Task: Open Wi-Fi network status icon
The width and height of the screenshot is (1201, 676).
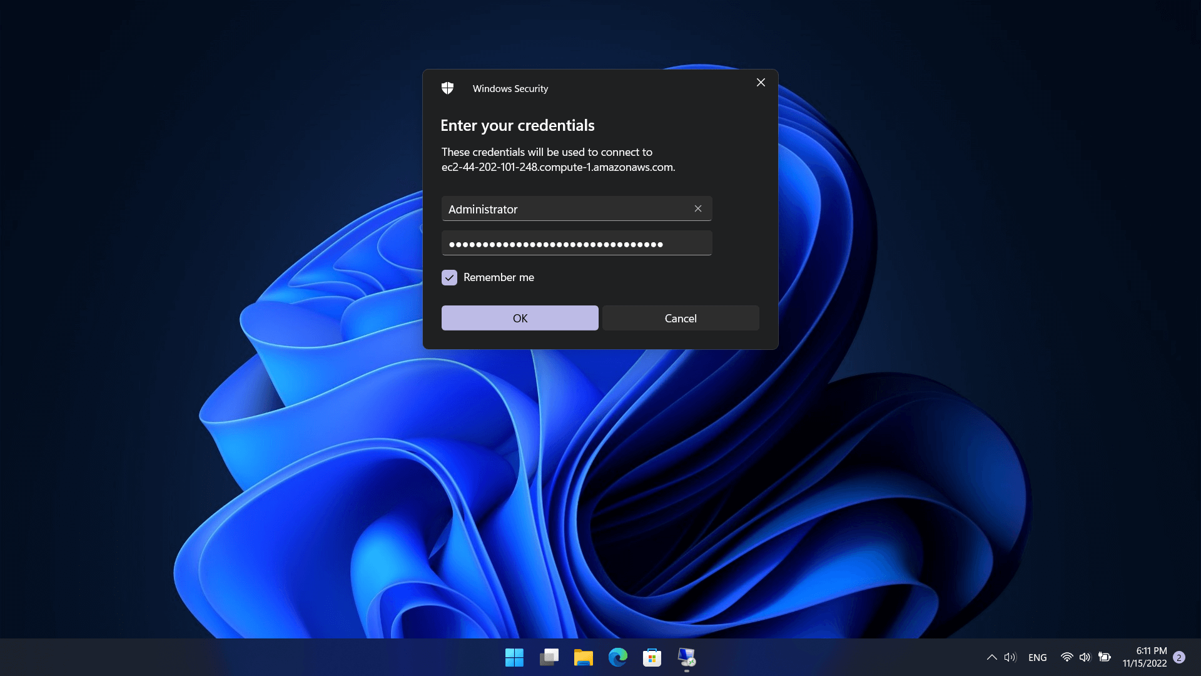Action: (x=1067, y=657)
